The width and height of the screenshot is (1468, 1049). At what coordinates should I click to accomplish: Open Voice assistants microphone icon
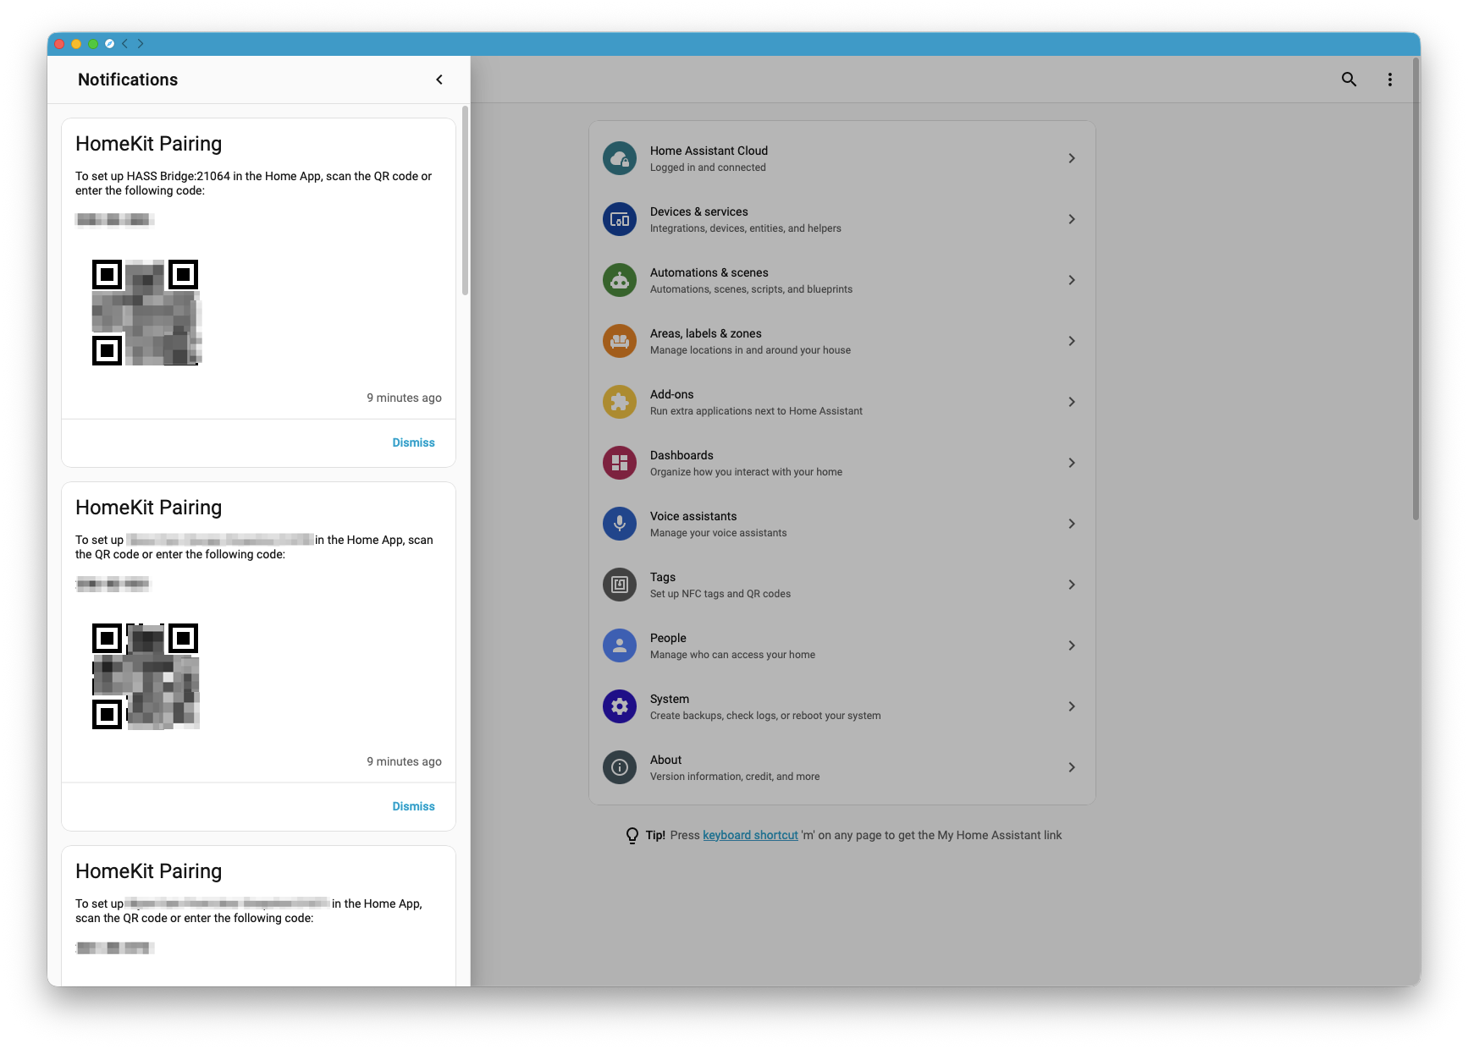tap(619, 524)
